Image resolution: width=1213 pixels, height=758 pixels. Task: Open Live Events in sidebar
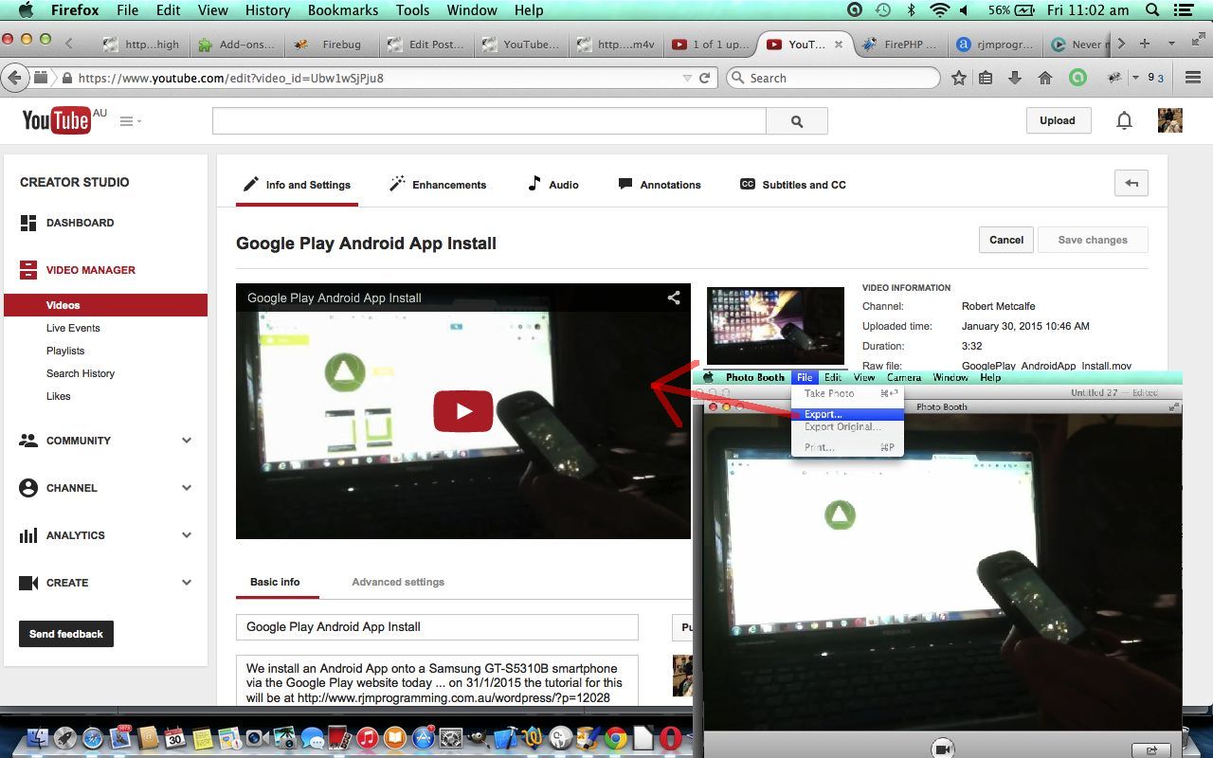tap(73, 328)
